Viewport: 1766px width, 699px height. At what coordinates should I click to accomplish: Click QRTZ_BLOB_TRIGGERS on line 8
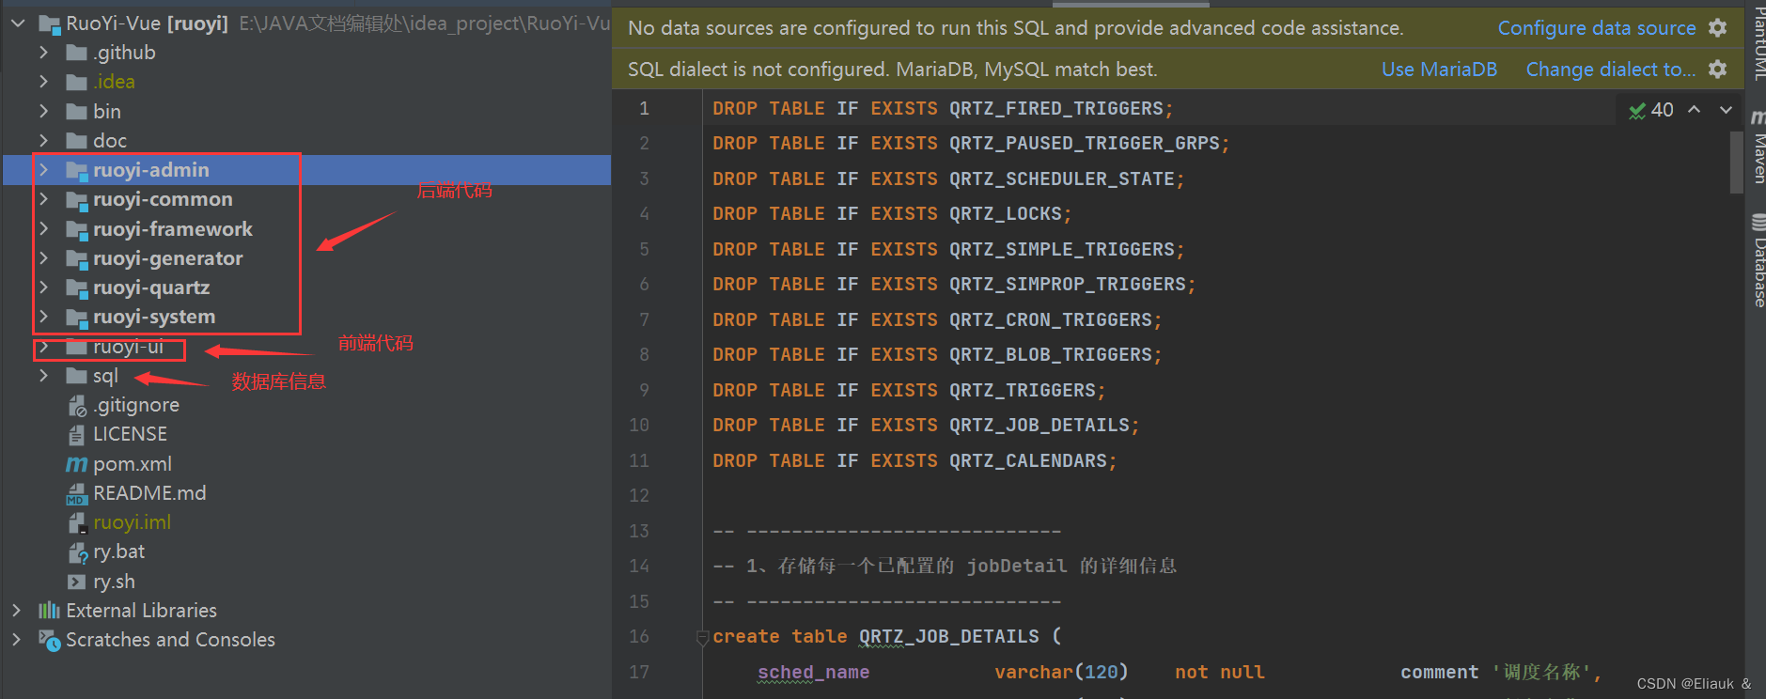coord(1051,355)
